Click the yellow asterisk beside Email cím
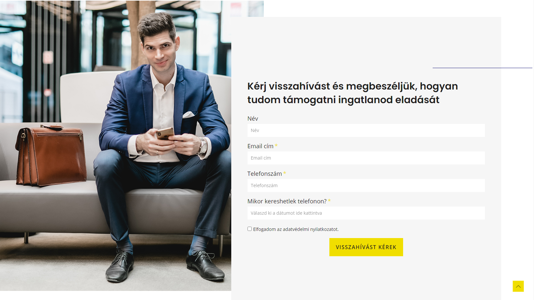This screenshot has height=300, width=534. pos(276,146)
